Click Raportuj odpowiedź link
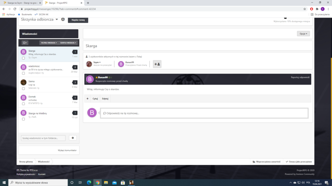 [300, 77]
